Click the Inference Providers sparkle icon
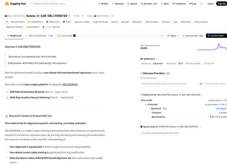227x165 pixels. pos(141,73)
